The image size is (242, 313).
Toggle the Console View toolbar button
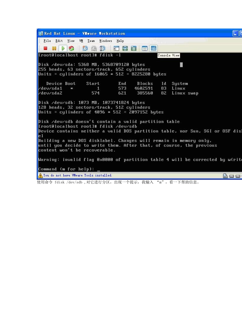[153, 48]
